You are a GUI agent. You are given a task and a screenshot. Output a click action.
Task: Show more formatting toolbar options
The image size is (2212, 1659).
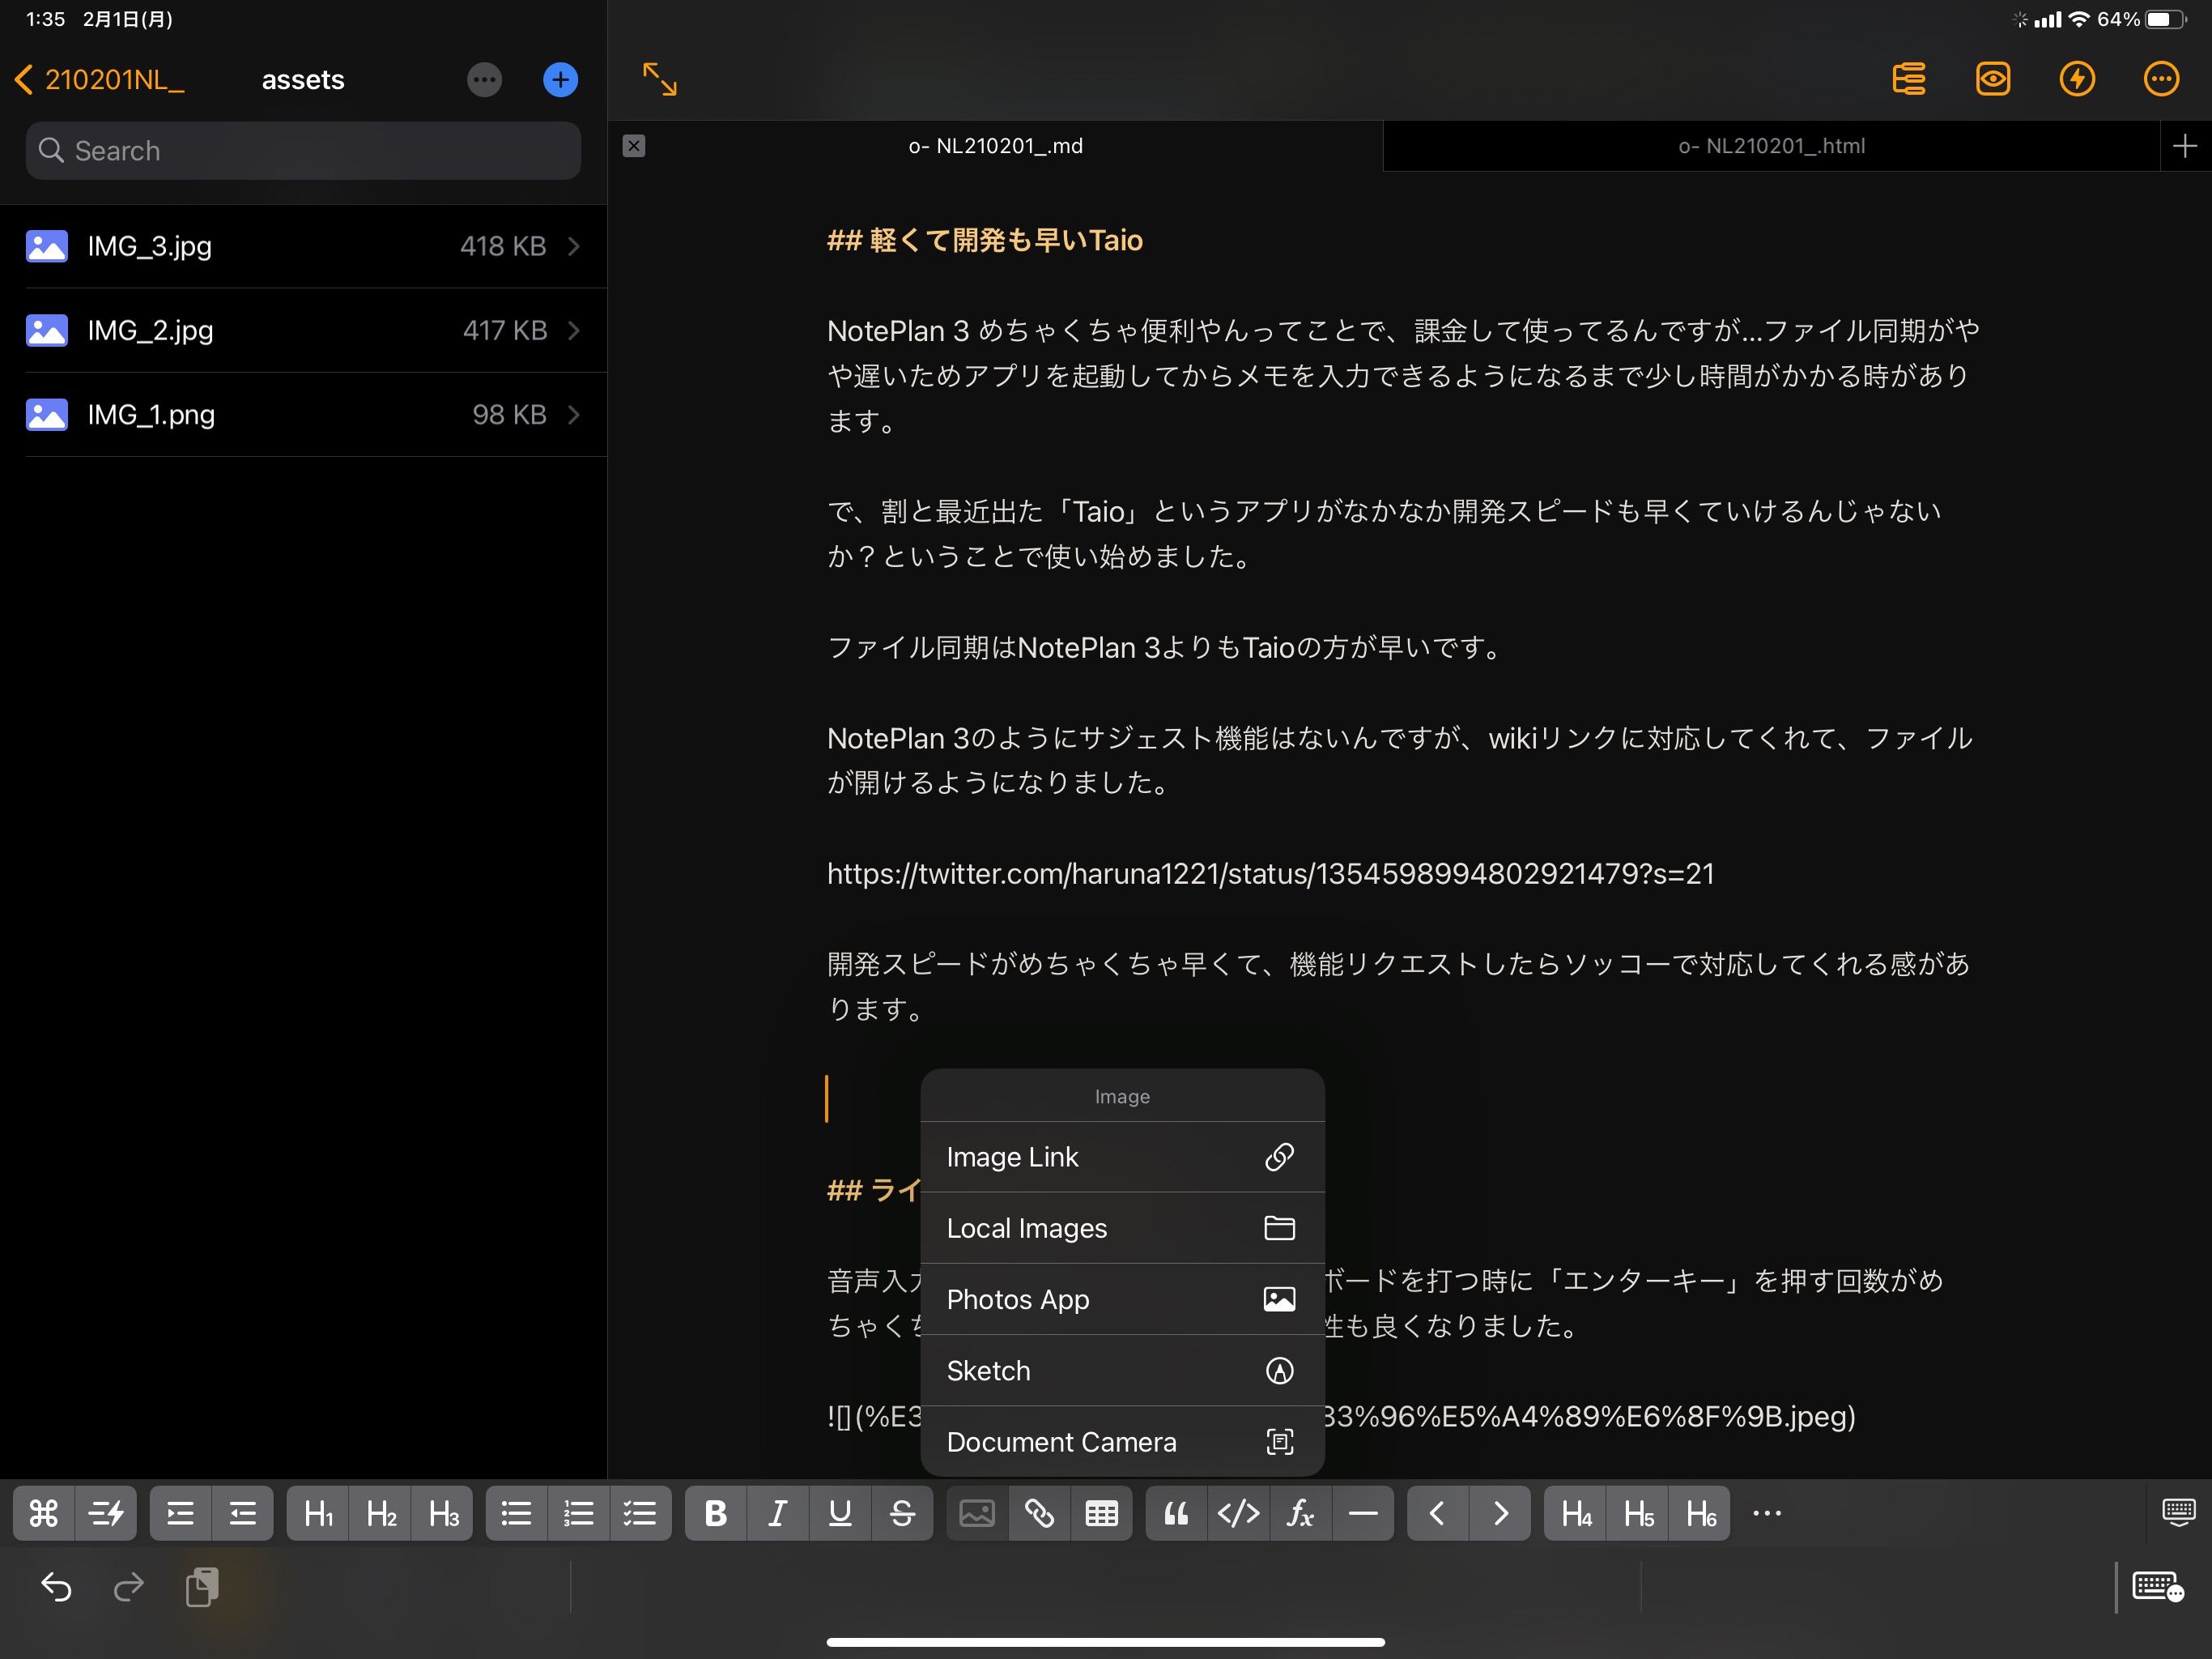pyautogui.click(x=1767, y=1513)
